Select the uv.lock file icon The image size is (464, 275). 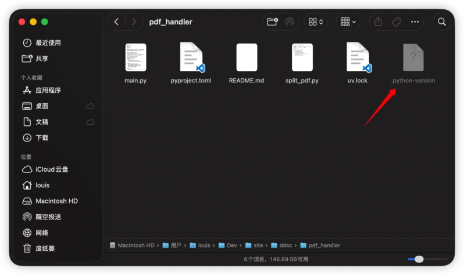[x=358, y=57]
